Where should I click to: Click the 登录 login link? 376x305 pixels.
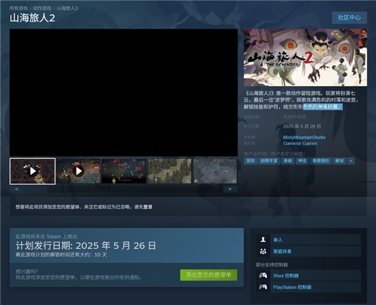(x=148, y=207)
